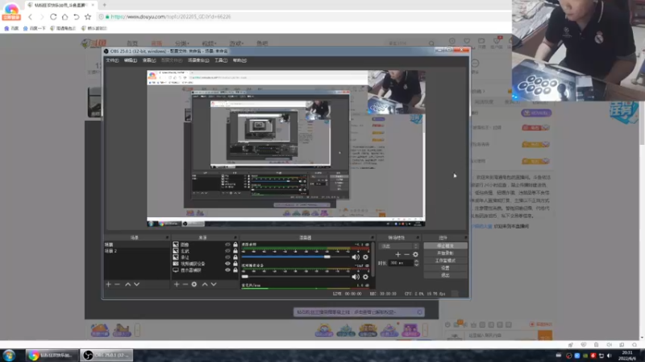Expand the Douyu 视频 navigation dropdown
The width and height of the screenshot is (645, 362).
coord(209,43)
